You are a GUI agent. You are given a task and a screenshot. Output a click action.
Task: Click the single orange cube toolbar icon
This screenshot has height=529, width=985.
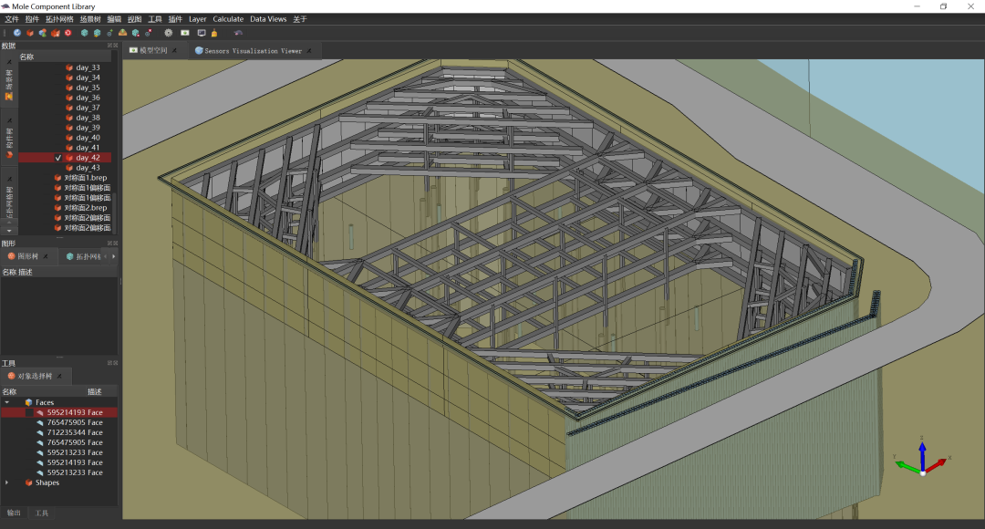point(29,33)
